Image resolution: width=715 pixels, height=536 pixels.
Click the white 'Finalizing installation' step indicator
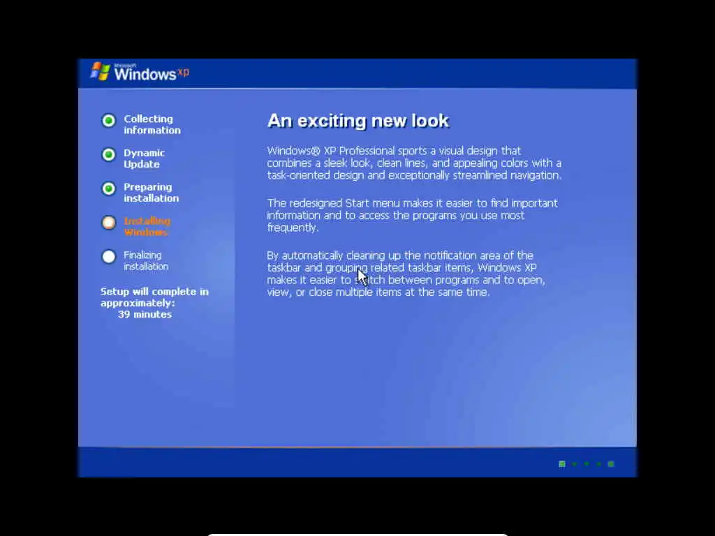[x=108, y=257]
